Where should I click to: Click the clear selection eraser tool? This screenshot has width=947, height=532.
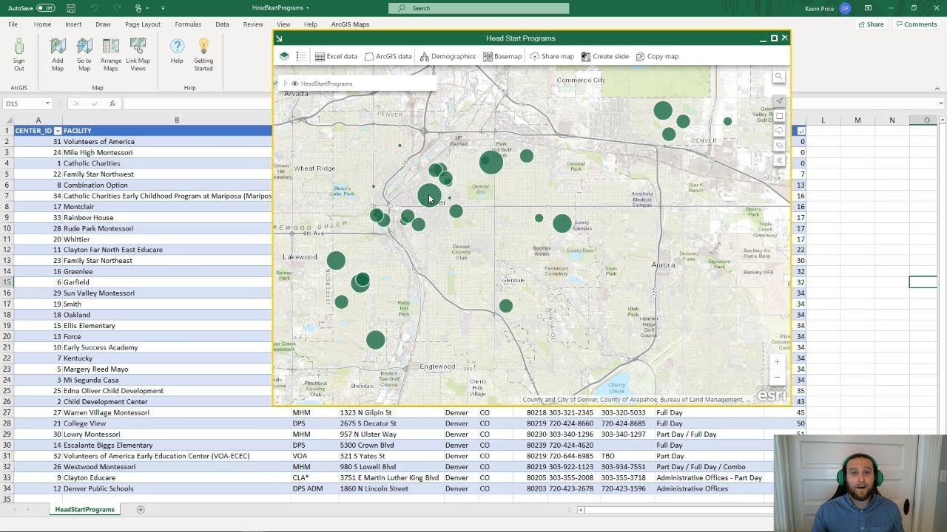coord(779,146)
